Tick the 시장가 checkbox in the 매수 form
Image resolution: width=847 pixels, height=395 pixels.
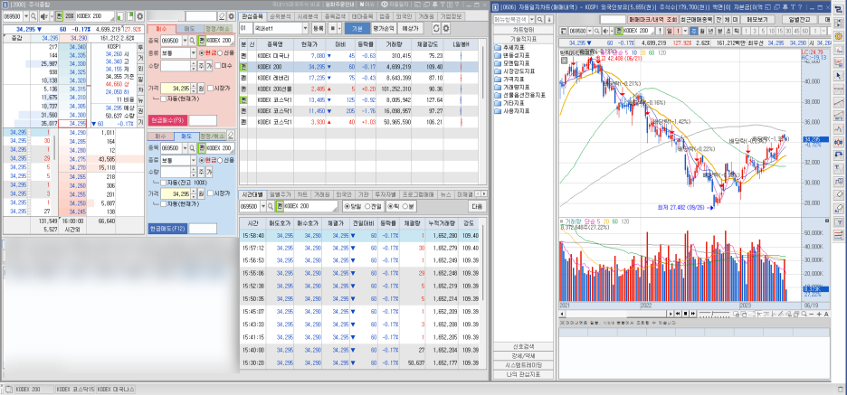pos(210,88)
